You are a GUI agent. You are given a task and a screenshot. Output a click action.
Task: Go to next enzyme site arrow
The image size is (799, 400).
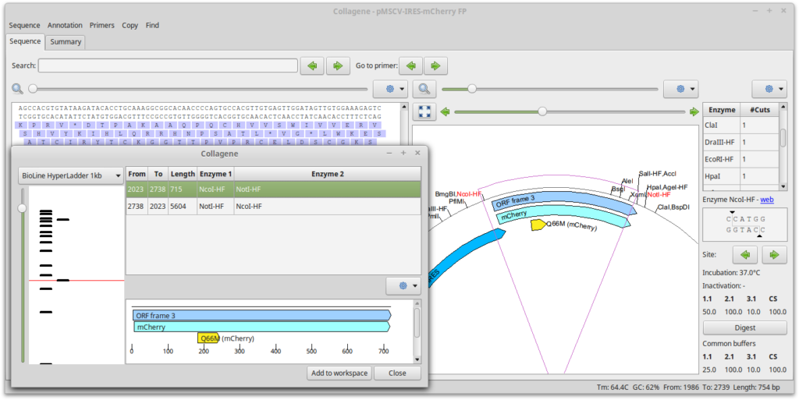point(775,254)
